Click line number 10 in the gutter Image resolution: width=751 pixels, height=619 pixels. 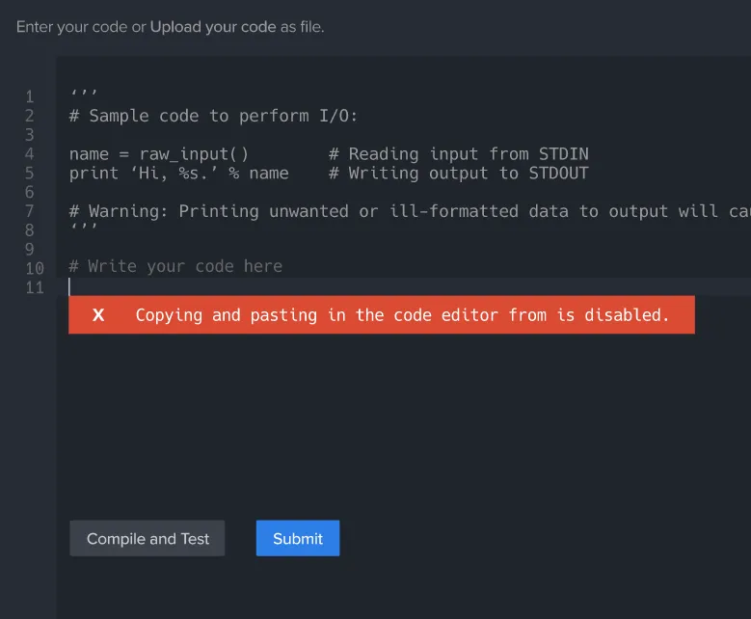pyautogui.click(x=35, y=268)
